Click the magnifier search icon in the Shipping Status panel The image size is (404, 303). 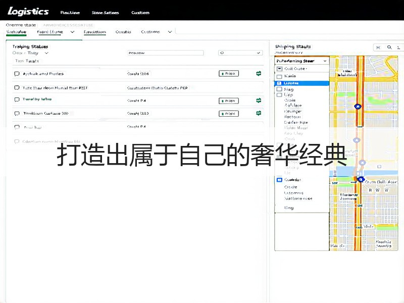point(389,47)
